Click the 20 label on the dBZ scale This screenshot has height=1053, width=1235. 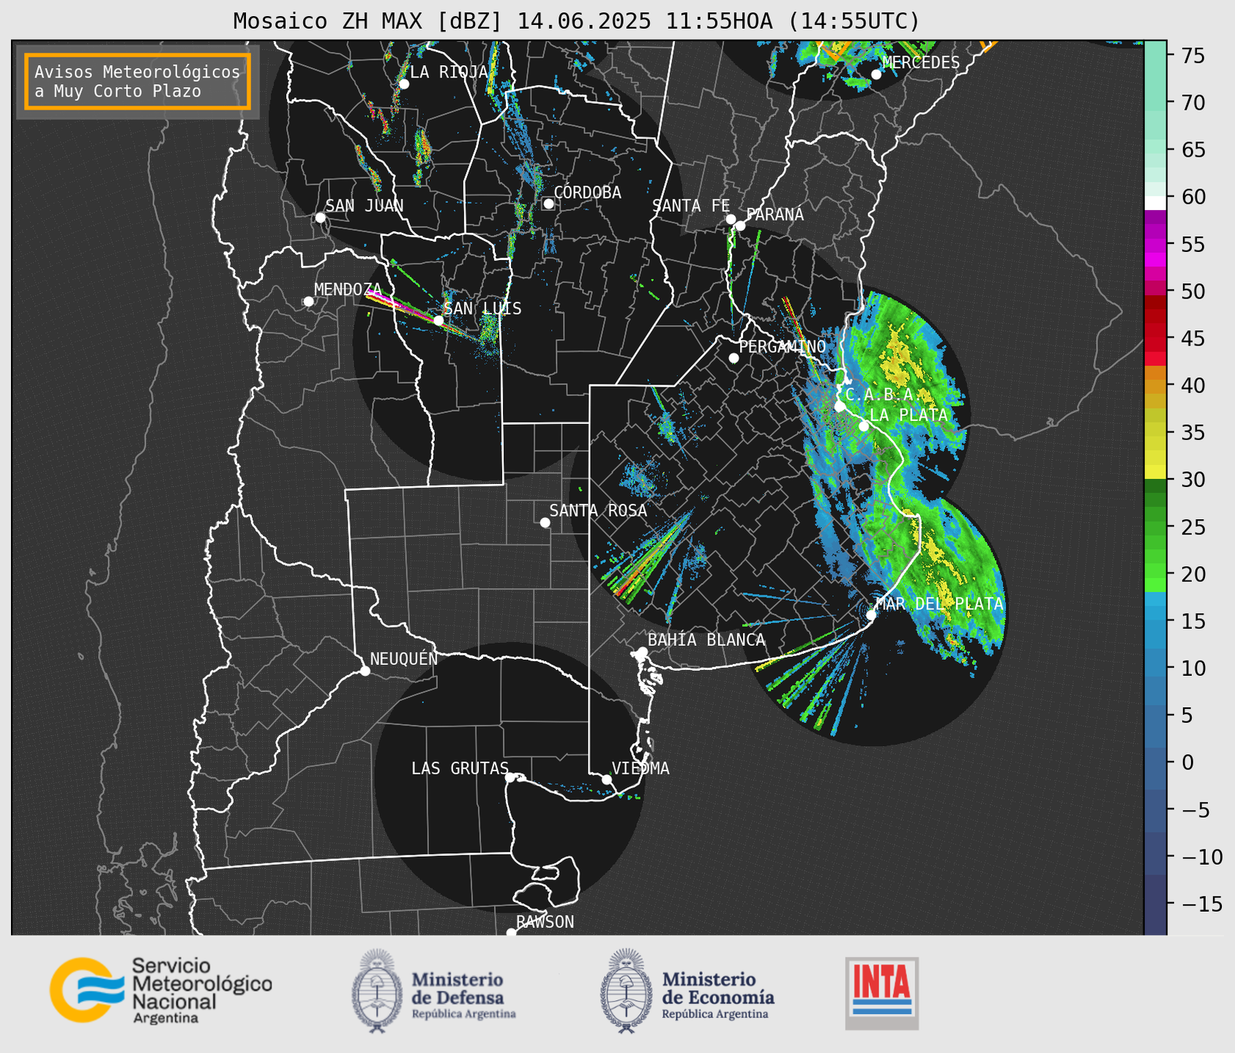click(1193, 574)
